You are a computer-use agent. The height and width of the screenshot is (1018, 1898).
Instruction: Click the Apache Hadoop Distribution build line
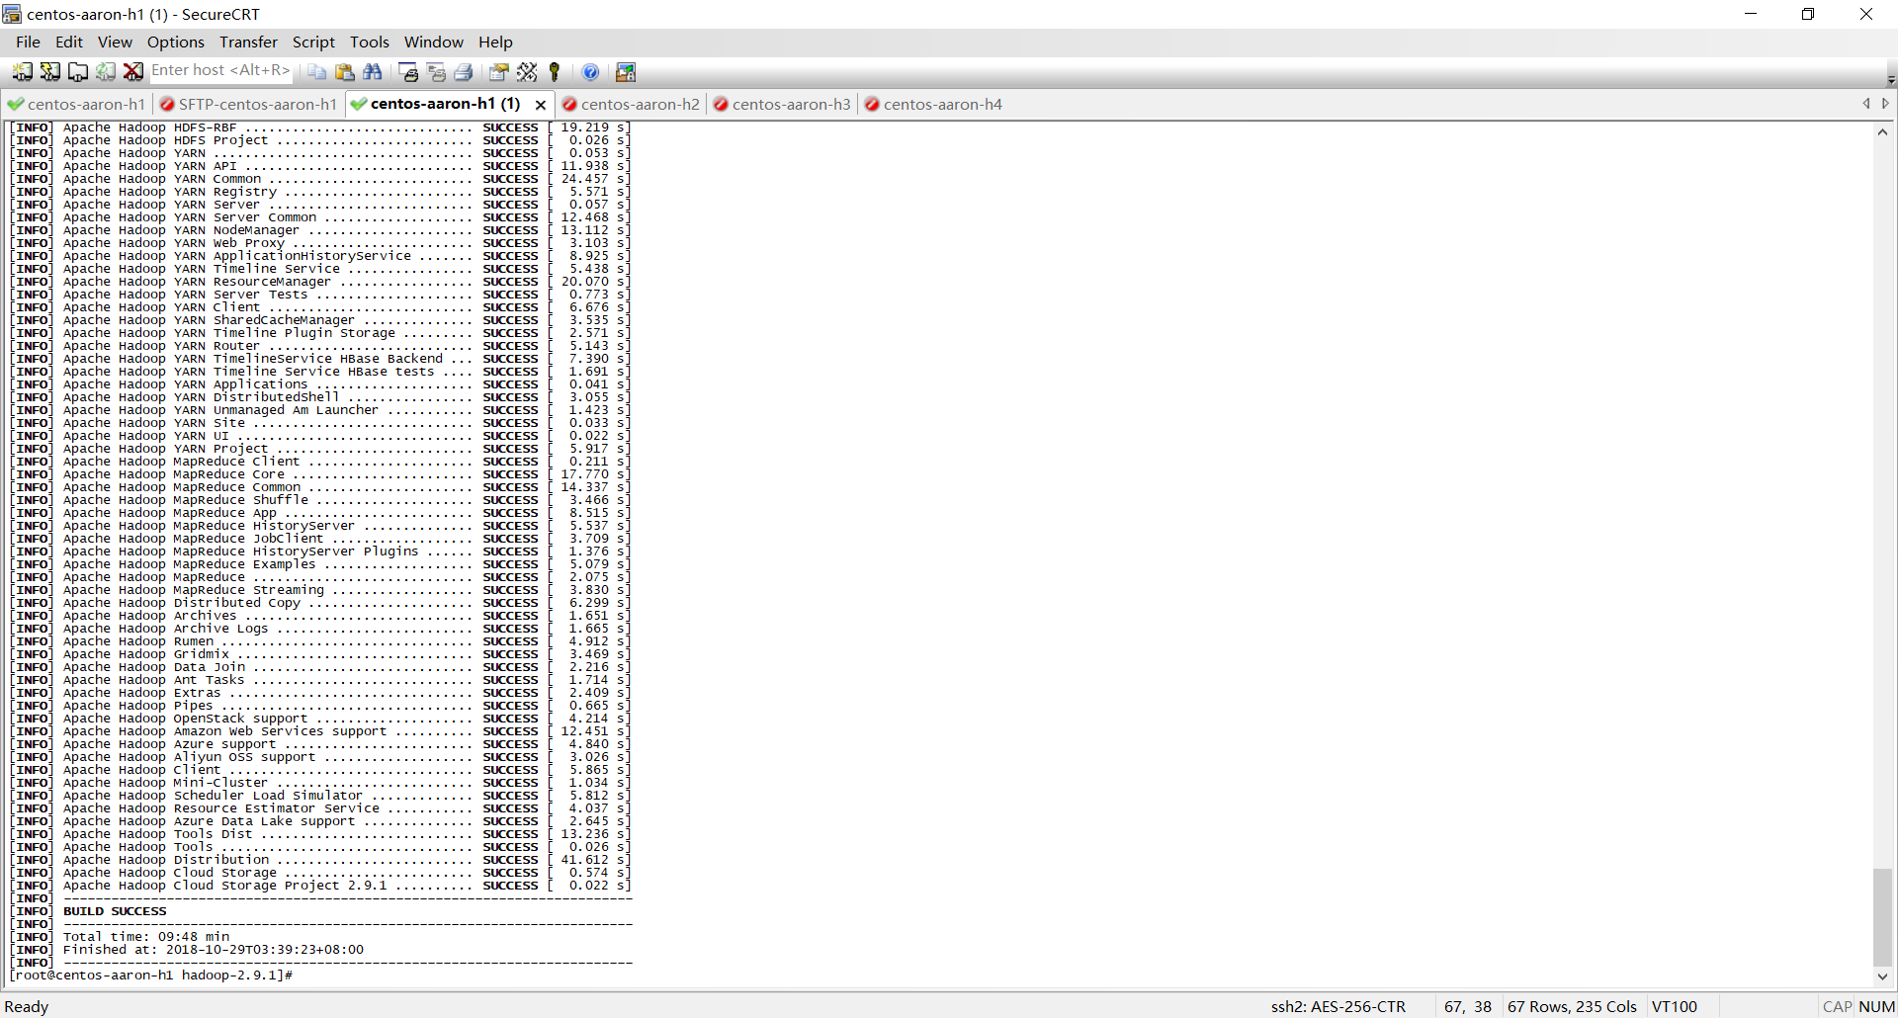pos(319,860)
